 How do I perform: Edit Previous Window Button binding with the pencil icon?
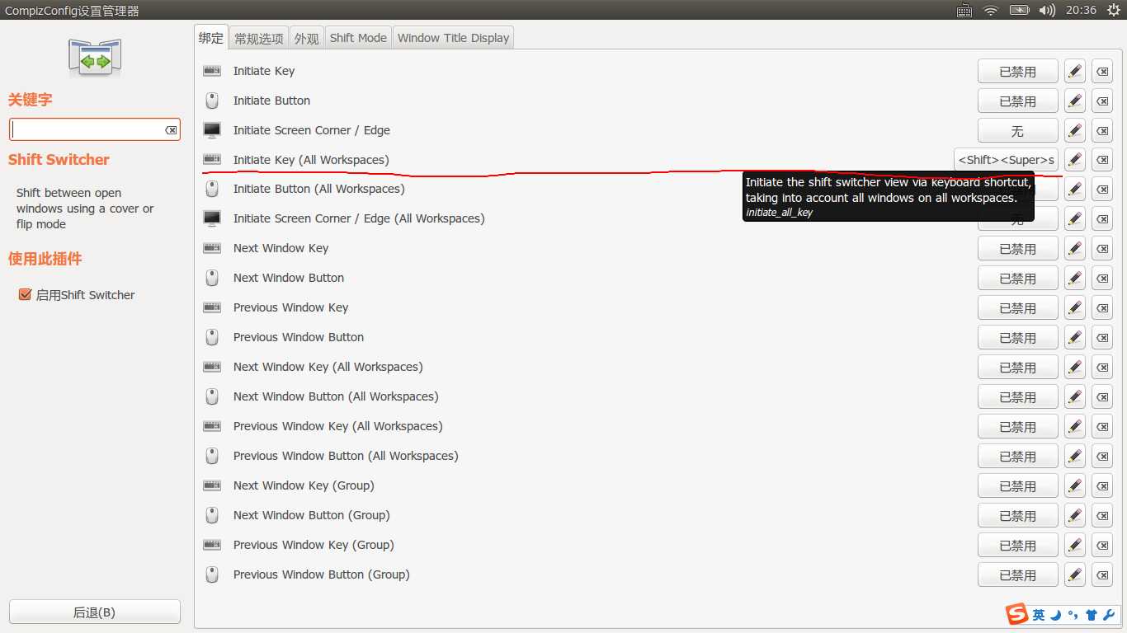(1074, 338)
